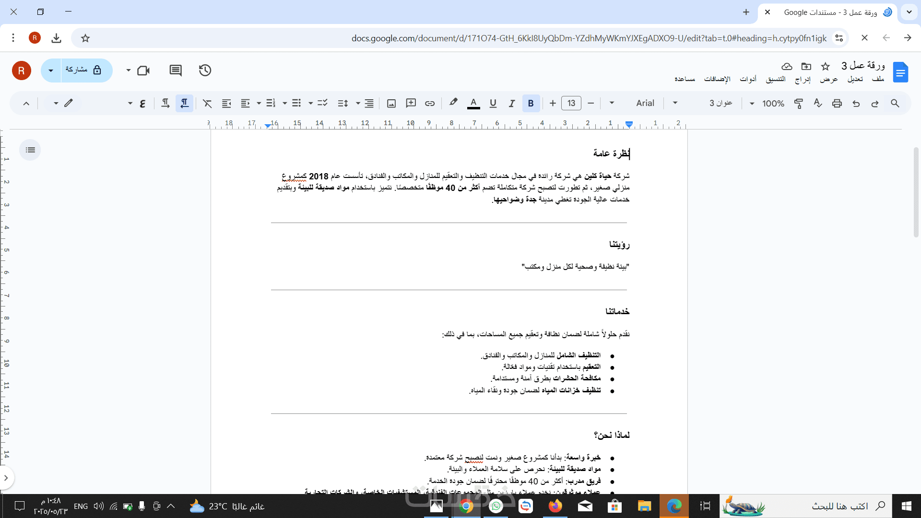Expand the bulleted list options arrow
Viewport: 921px width, 518px height.
(284, 103)
